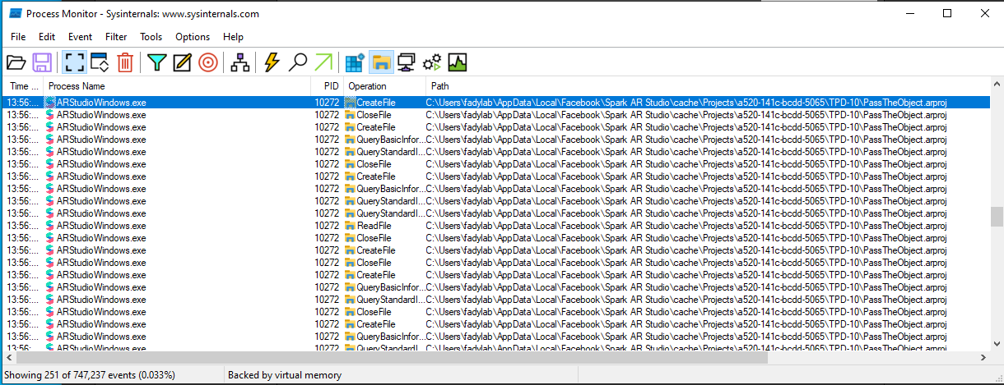Click the Time column header
This screenshot has width=1004, height=385.
point(23,86)
